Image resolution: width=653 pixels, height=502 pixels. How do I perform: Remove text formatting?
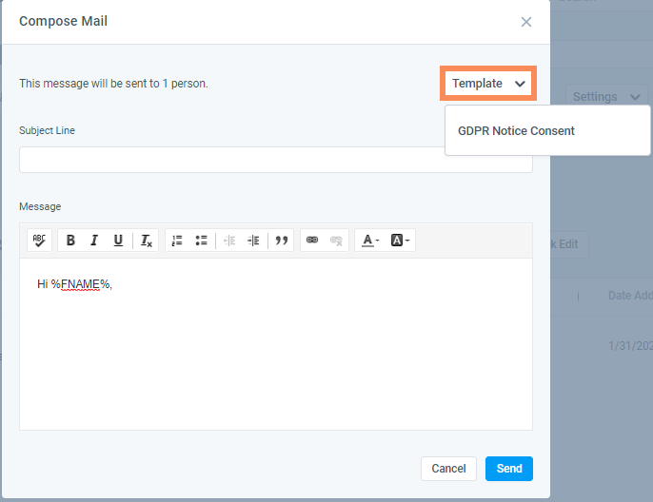147,241
